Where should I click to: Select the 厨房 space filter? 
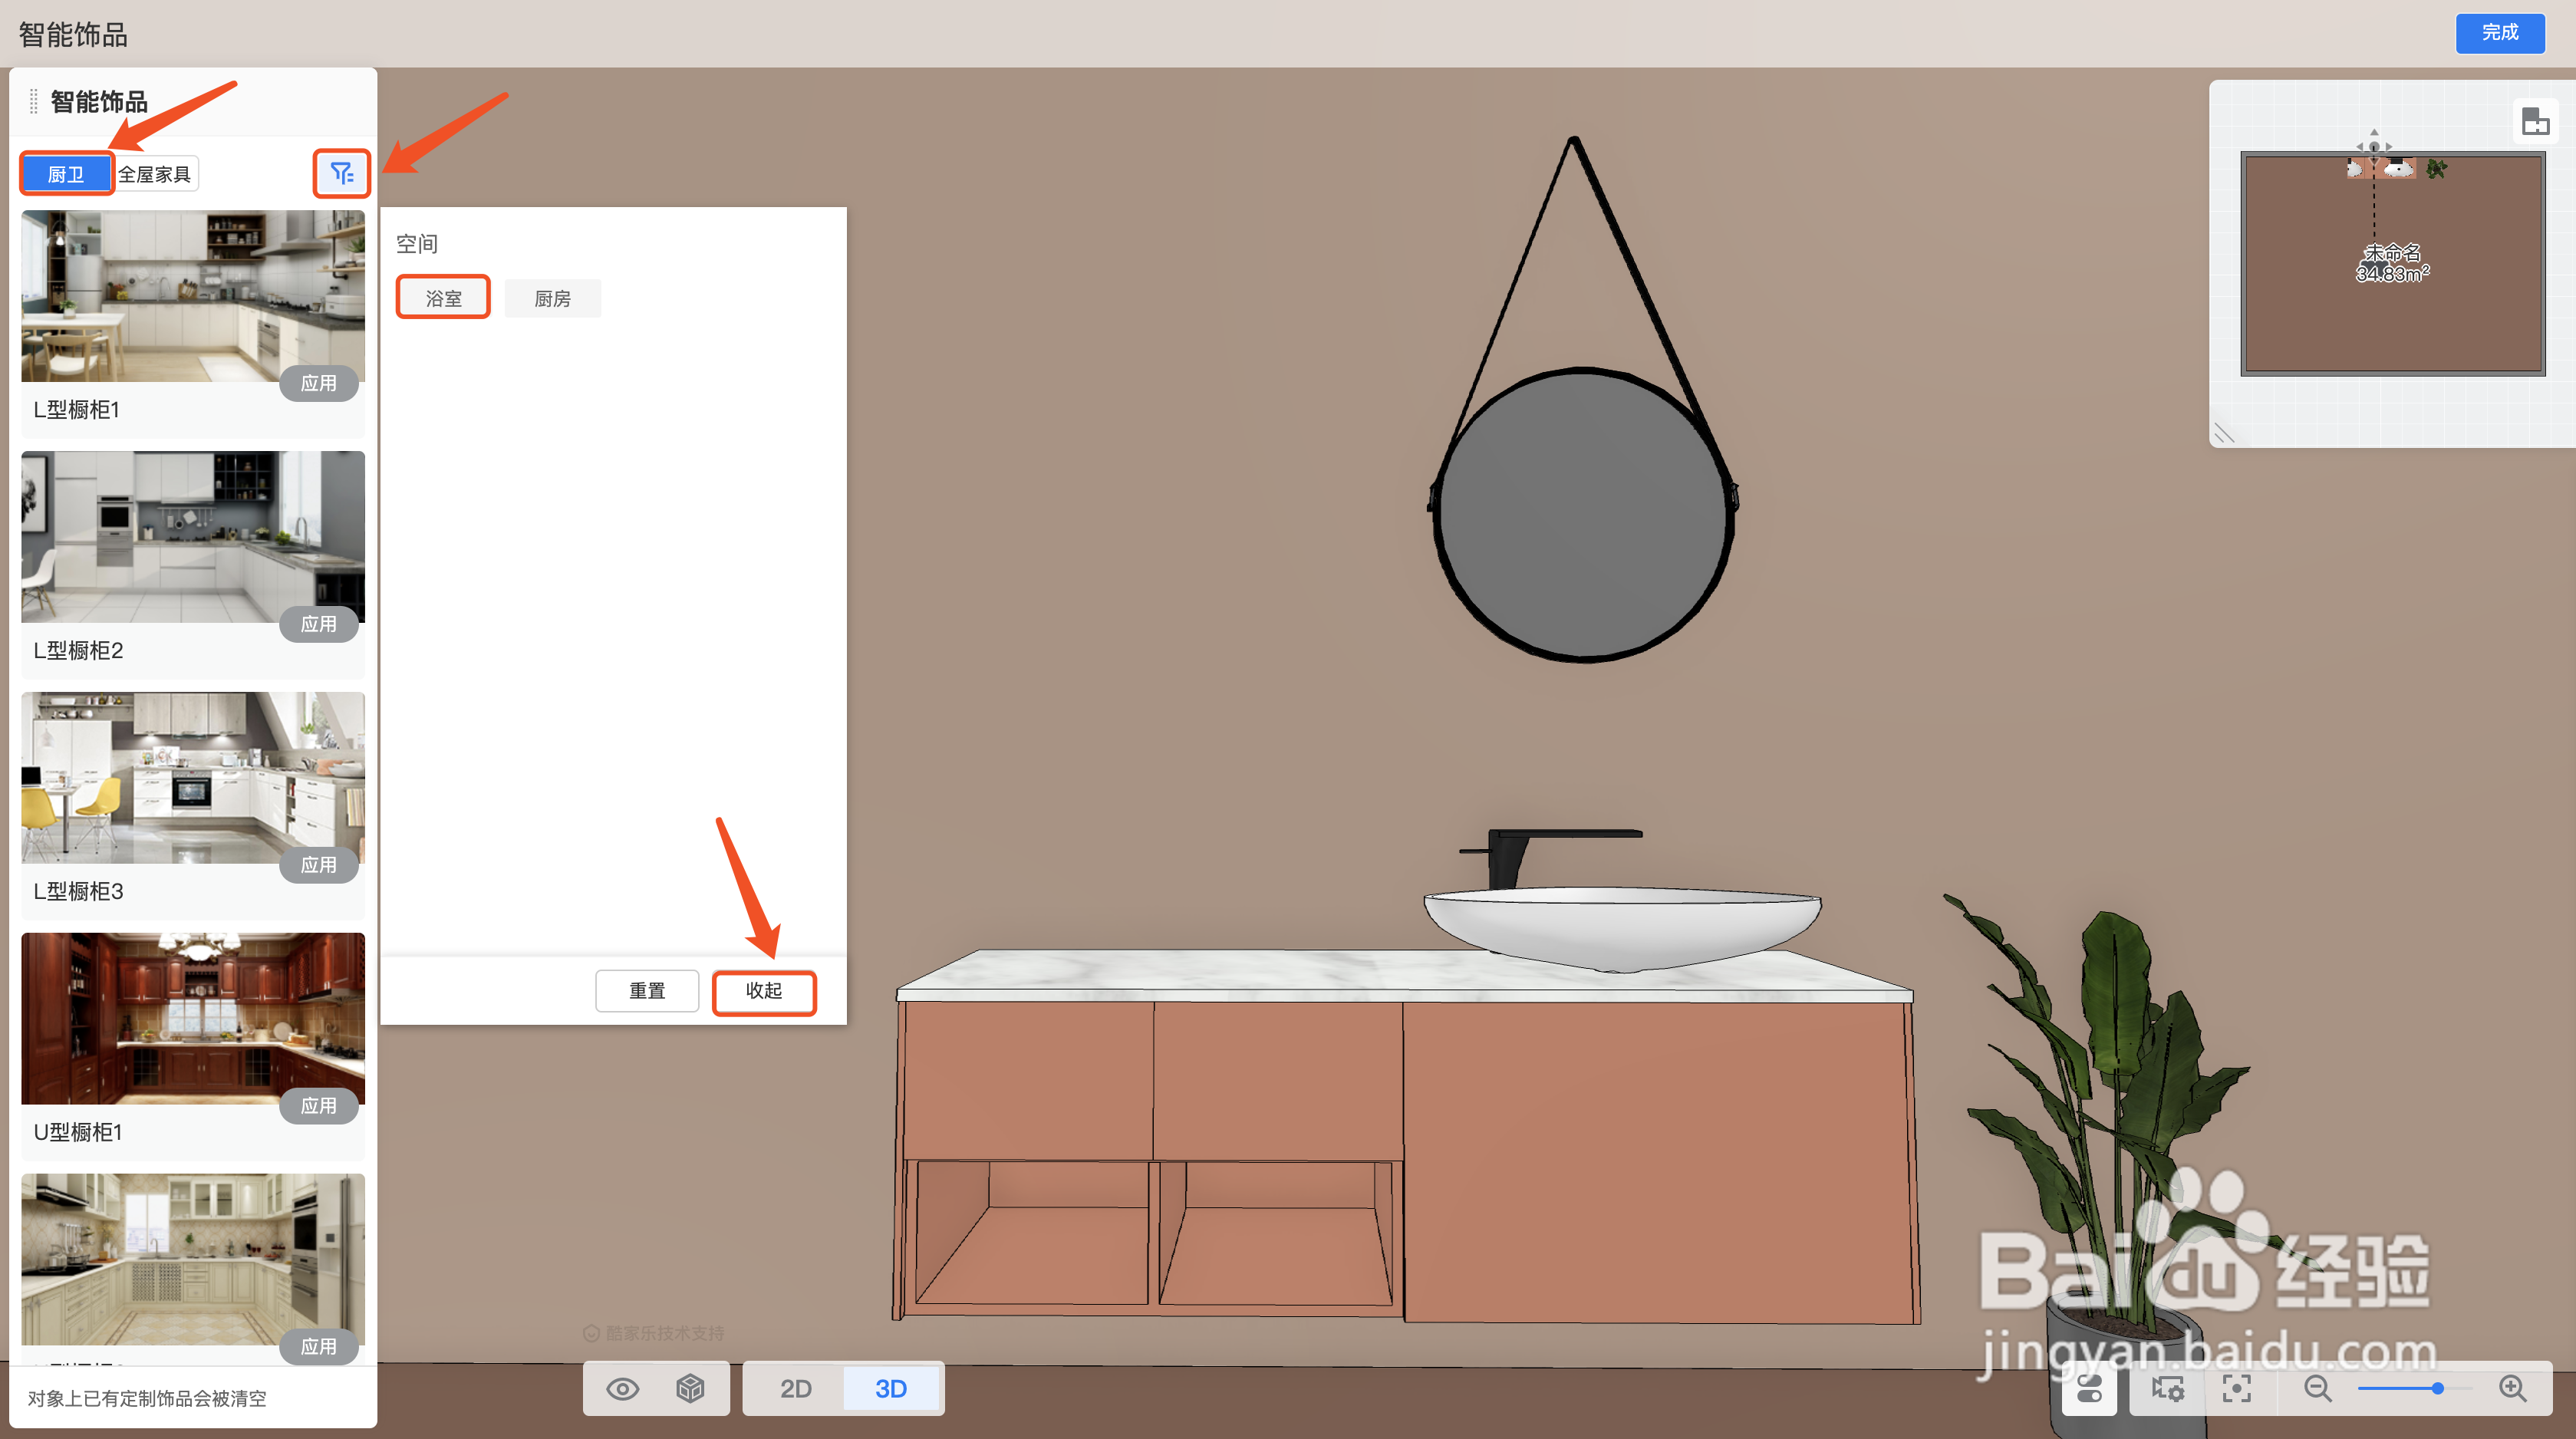552,298
